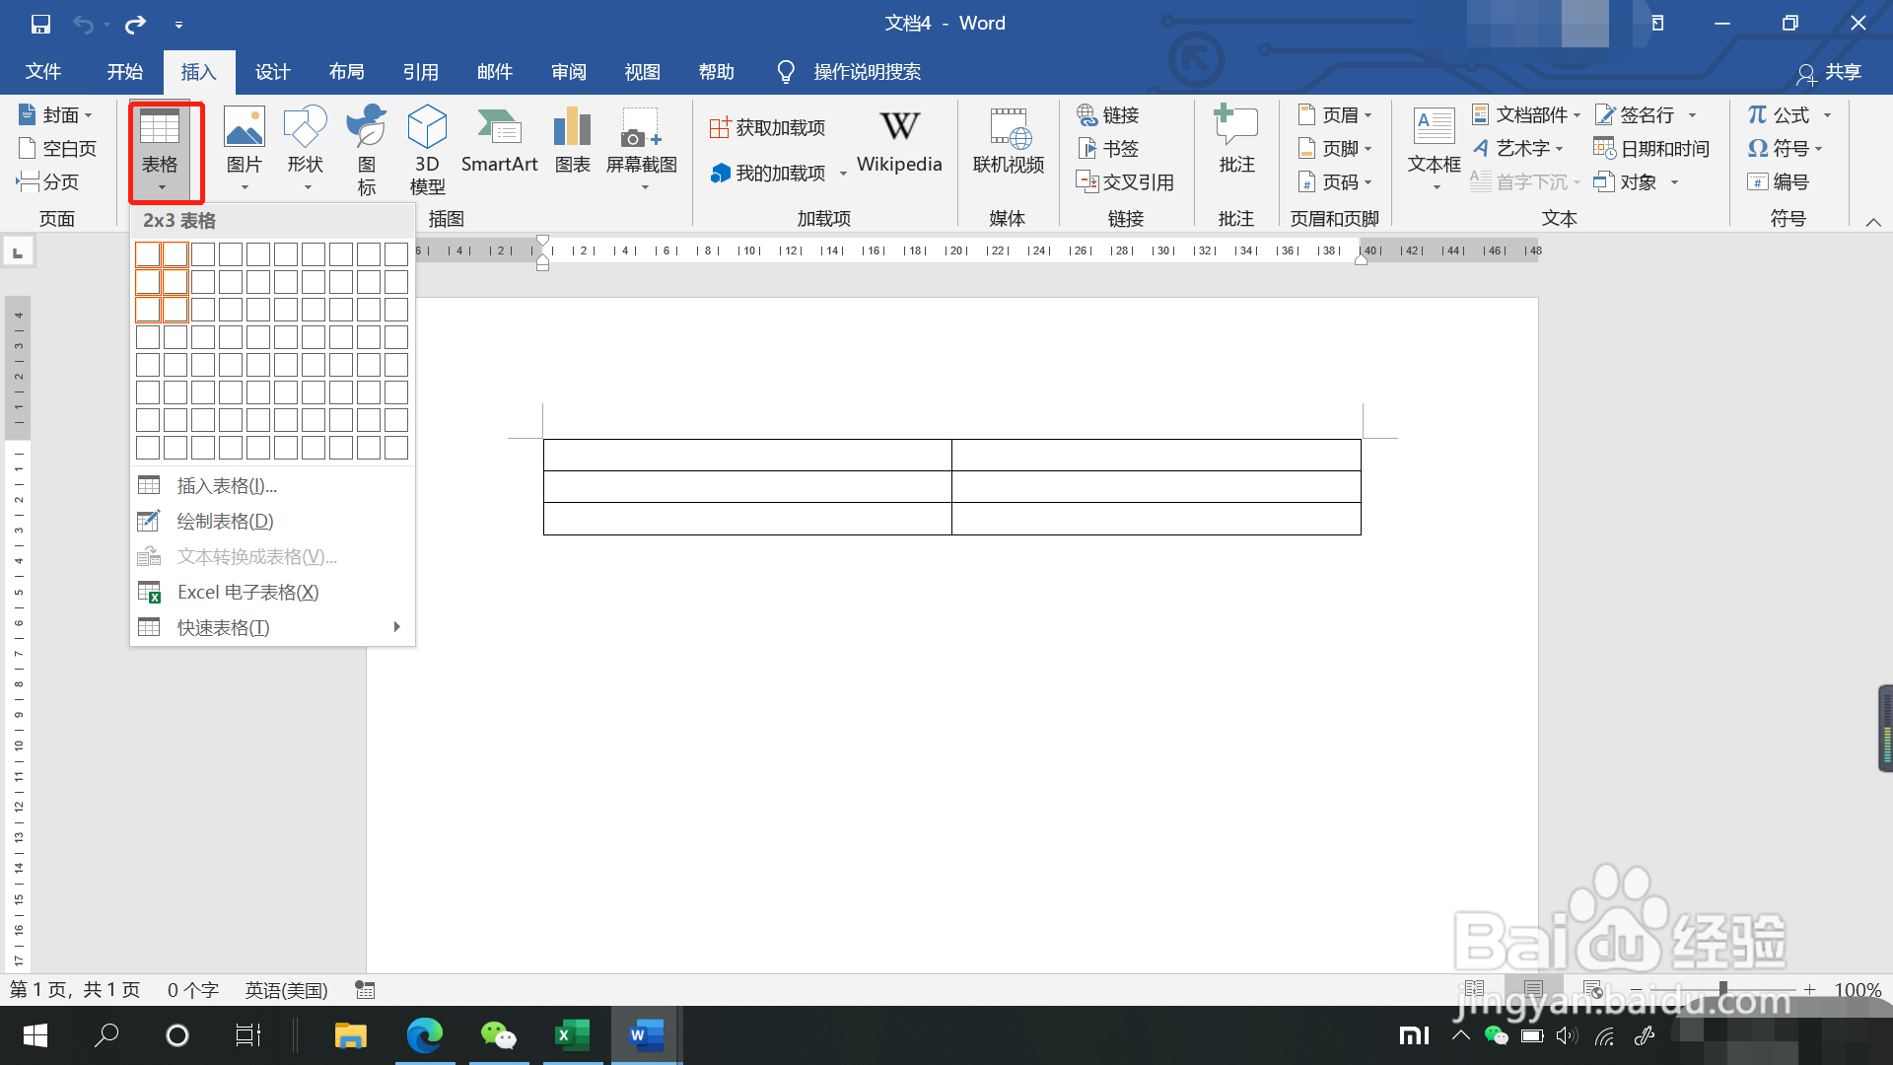
Task: Choose 绘制表格(D) menu entry
Action: pyautogui.click(x=272, y=522)
